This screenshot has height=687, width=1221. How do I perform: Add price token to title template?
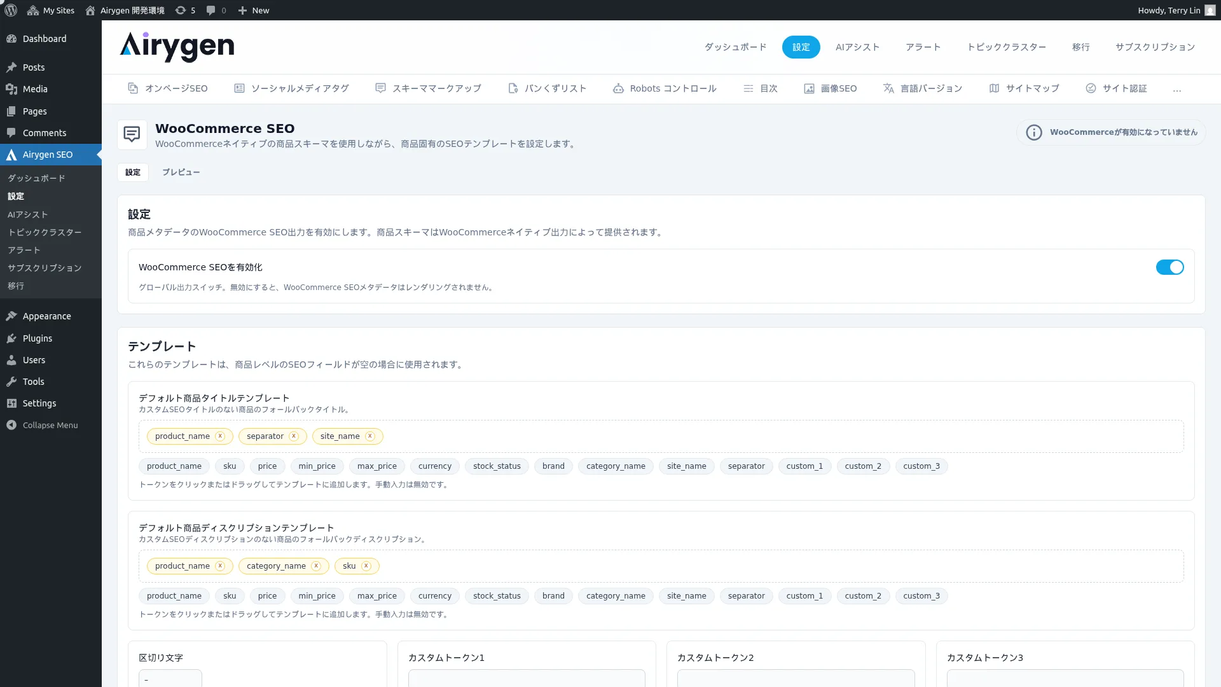(x=267, y=466)
